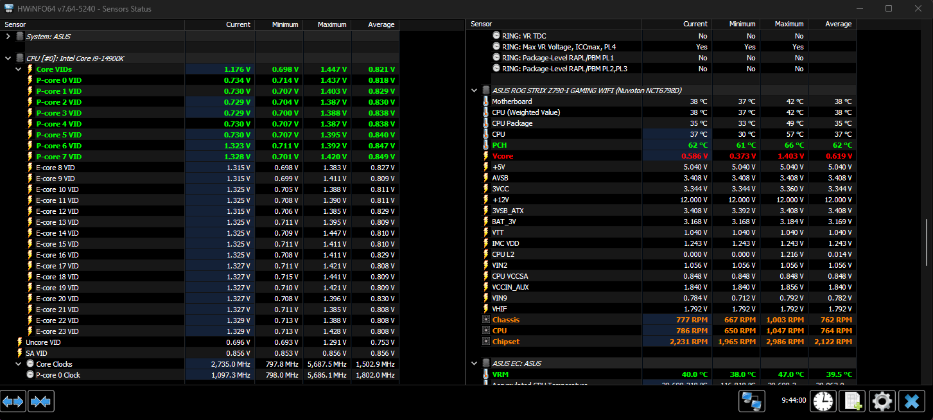Collapse the ASUS EC: ASUS group
933x420 pixels.
pyautogui.click(x=475, y=363)
